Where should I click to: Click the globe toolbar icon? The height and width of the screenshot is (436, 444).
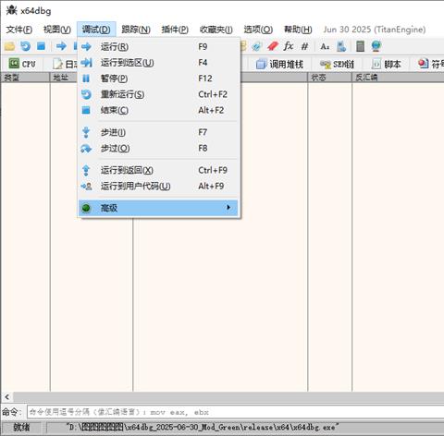(376, 46)
